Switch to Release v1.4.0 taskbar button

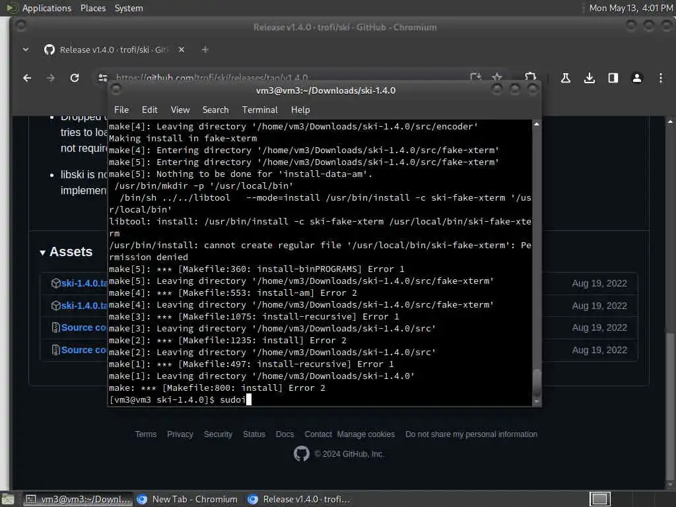(300, 499)
